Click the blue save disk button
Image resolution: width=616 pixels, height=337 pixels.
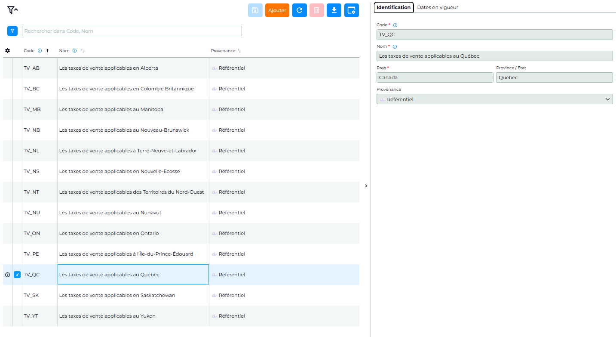[255, 10]
